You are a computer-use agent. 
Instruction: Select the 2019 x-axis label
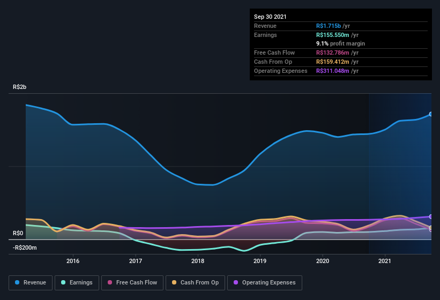click(x=260, y=261)
